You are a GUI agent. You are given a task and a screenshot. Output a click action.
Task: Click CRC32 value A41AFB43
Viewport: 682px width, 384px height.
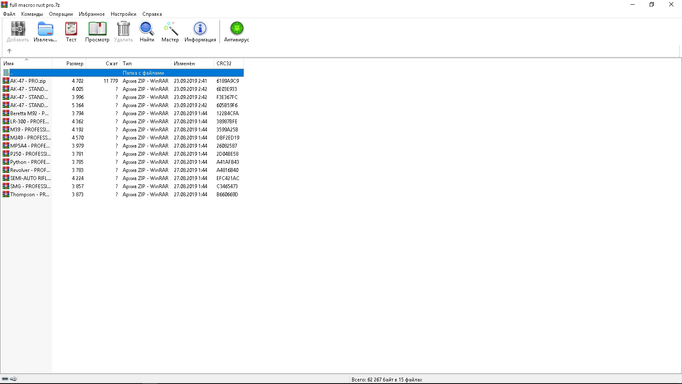pyautogui.click(x=228, y=162)
